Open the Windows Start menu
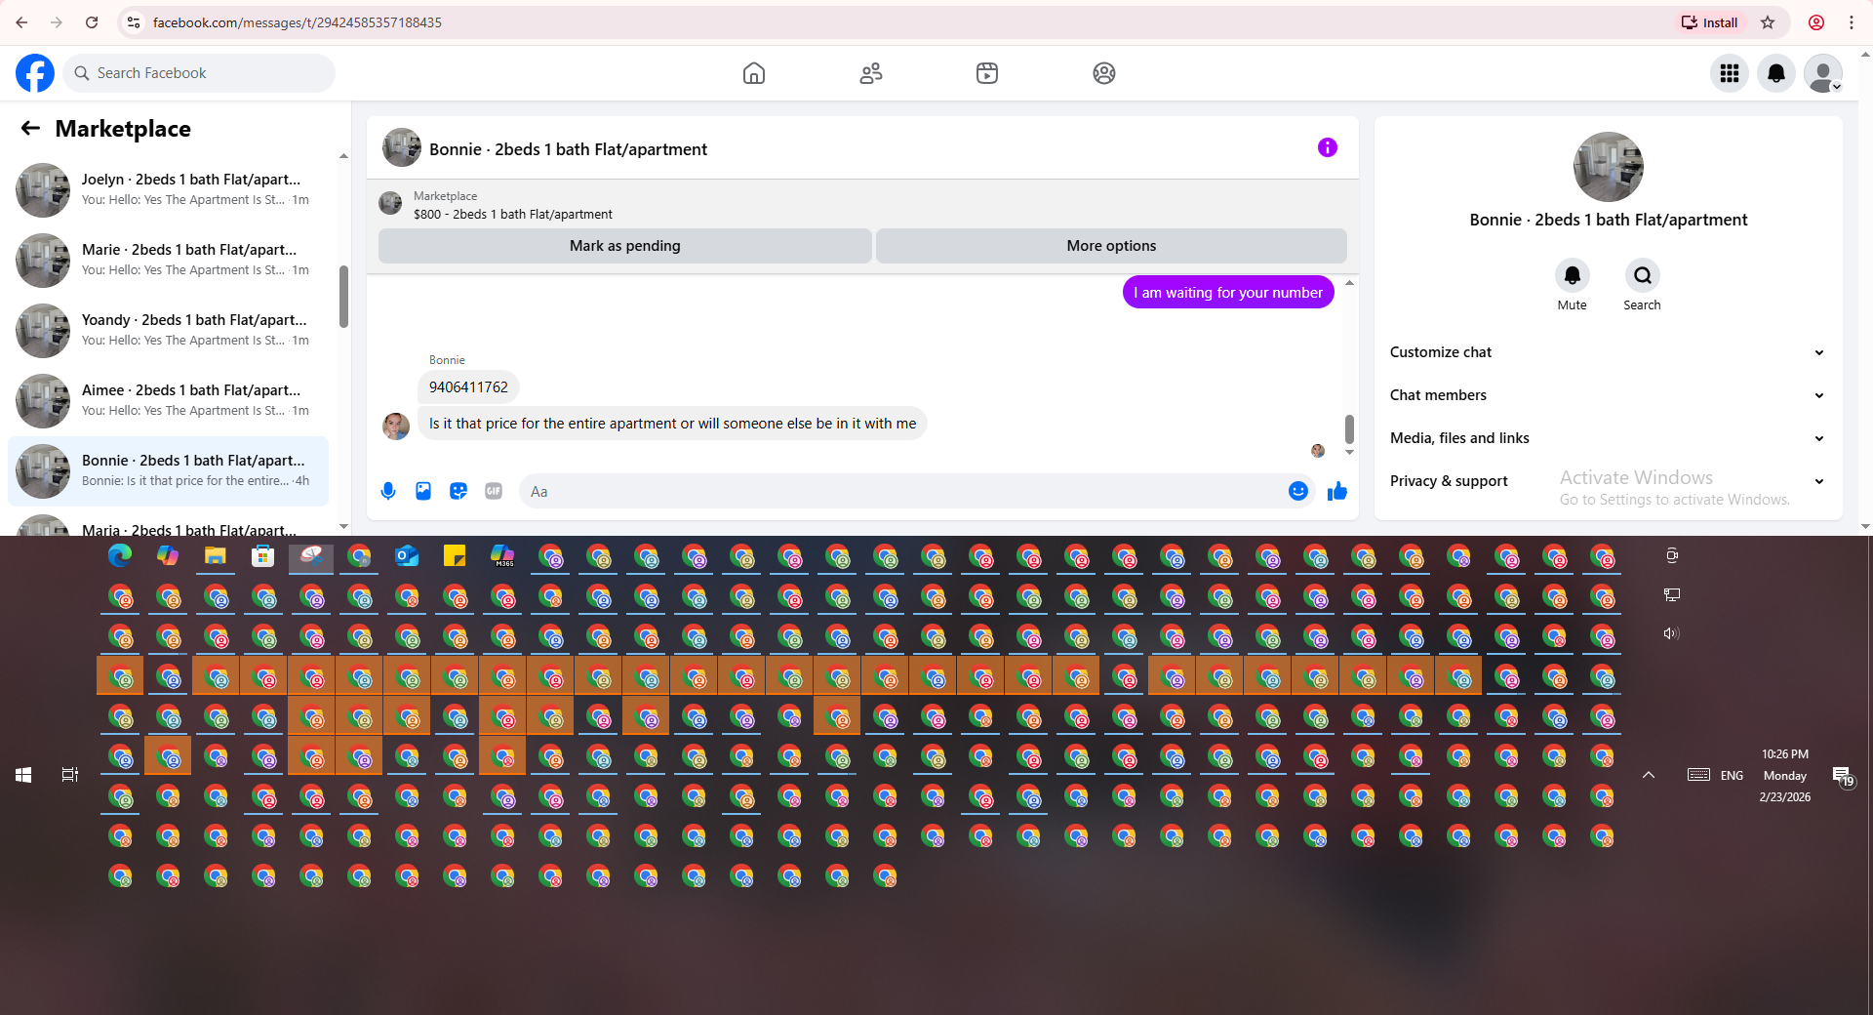The height and width of the screenshot is (1015, 1873). coord(24,775)
